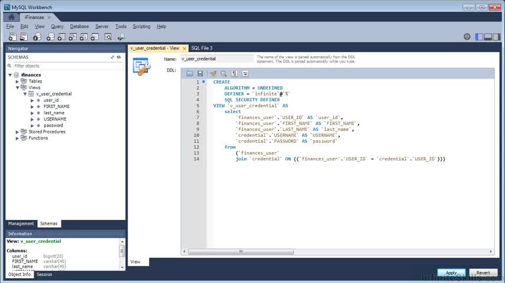Switch to SQL File 3 tab

tap(202, 48)
